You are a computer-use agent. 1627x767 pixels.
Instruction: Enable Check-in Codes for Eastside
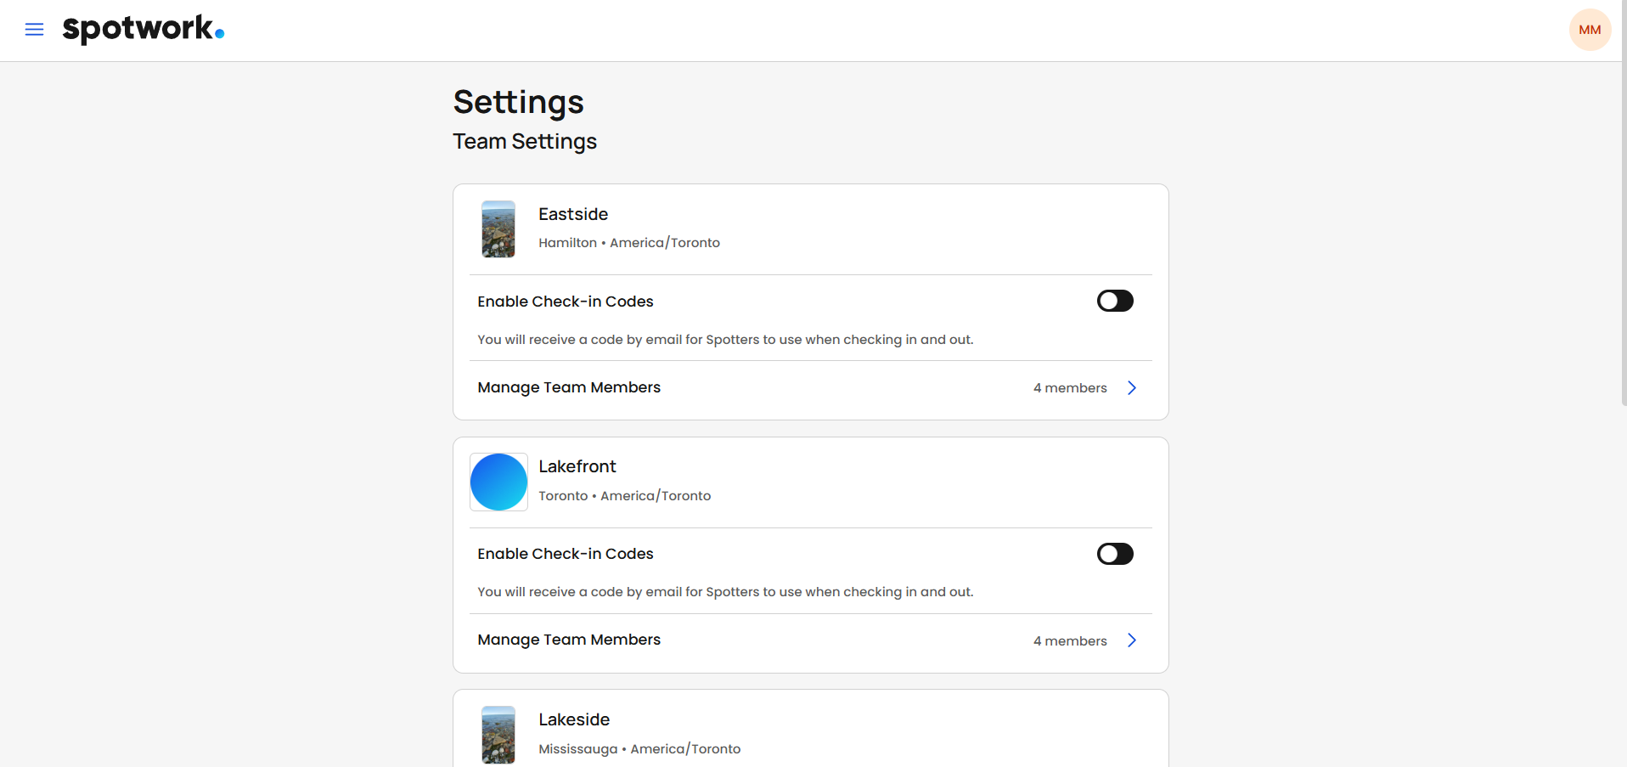[1114, 301]
